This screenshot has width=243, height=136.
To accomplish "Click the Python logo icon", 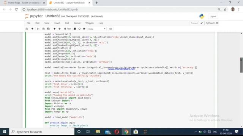I will (x=202, y=16).
